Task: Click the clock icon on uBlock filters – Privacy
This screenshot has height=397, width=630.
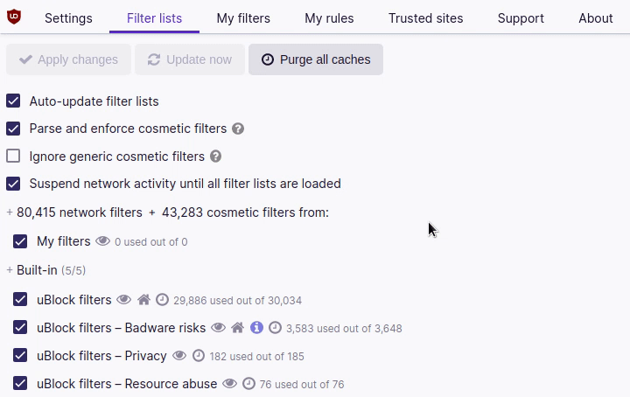Action: pos(198,356)
